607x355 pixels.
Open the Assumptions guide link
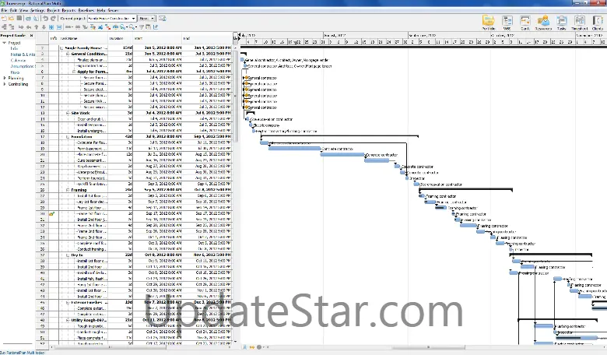pyautogui.click(x=22, y=66)
